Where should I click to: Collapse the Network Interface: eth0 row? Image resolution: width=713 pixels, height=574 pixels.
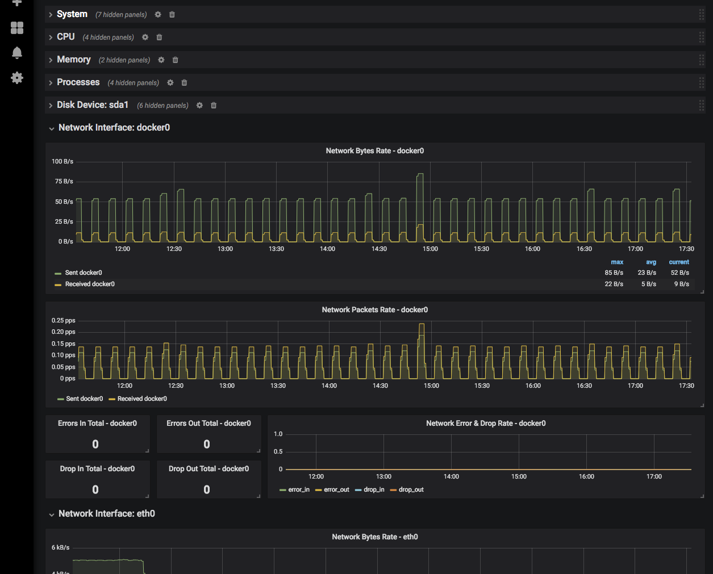click(x=106, y=514)
